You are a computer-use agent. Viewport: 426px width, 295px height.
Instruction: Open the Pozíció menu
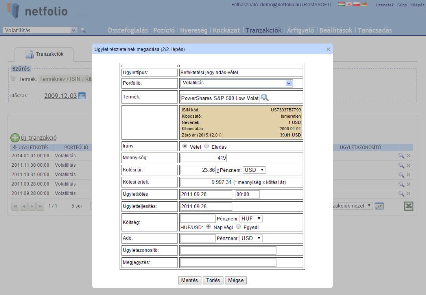point(164,30)
